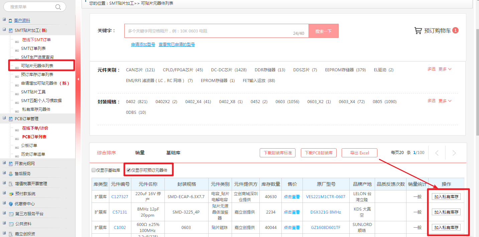Screen dimensions: 479x237
Task: Add C127327 with 加入私有库存 button
Action: [446, 197]
